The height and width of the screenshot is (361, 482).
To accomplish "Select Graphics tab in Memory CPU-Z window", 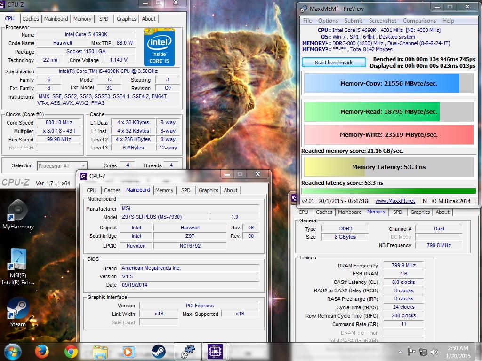I will click(x=420, y=212).
